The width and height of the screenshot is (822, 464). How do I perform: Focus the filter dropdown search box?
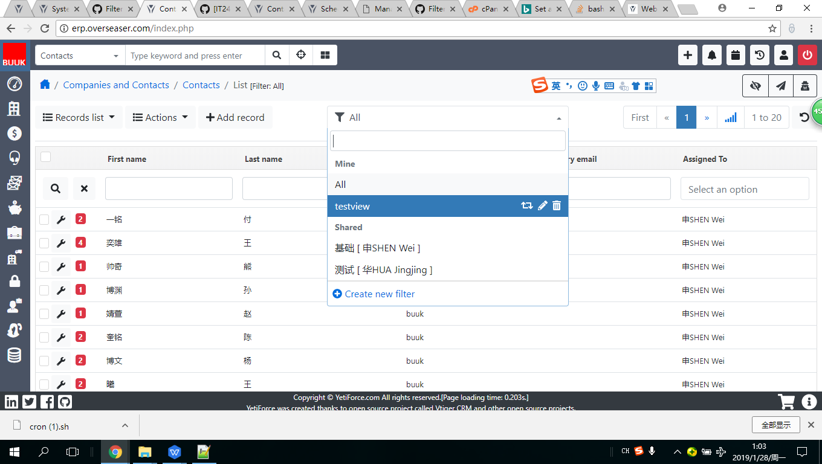(448, 141)
